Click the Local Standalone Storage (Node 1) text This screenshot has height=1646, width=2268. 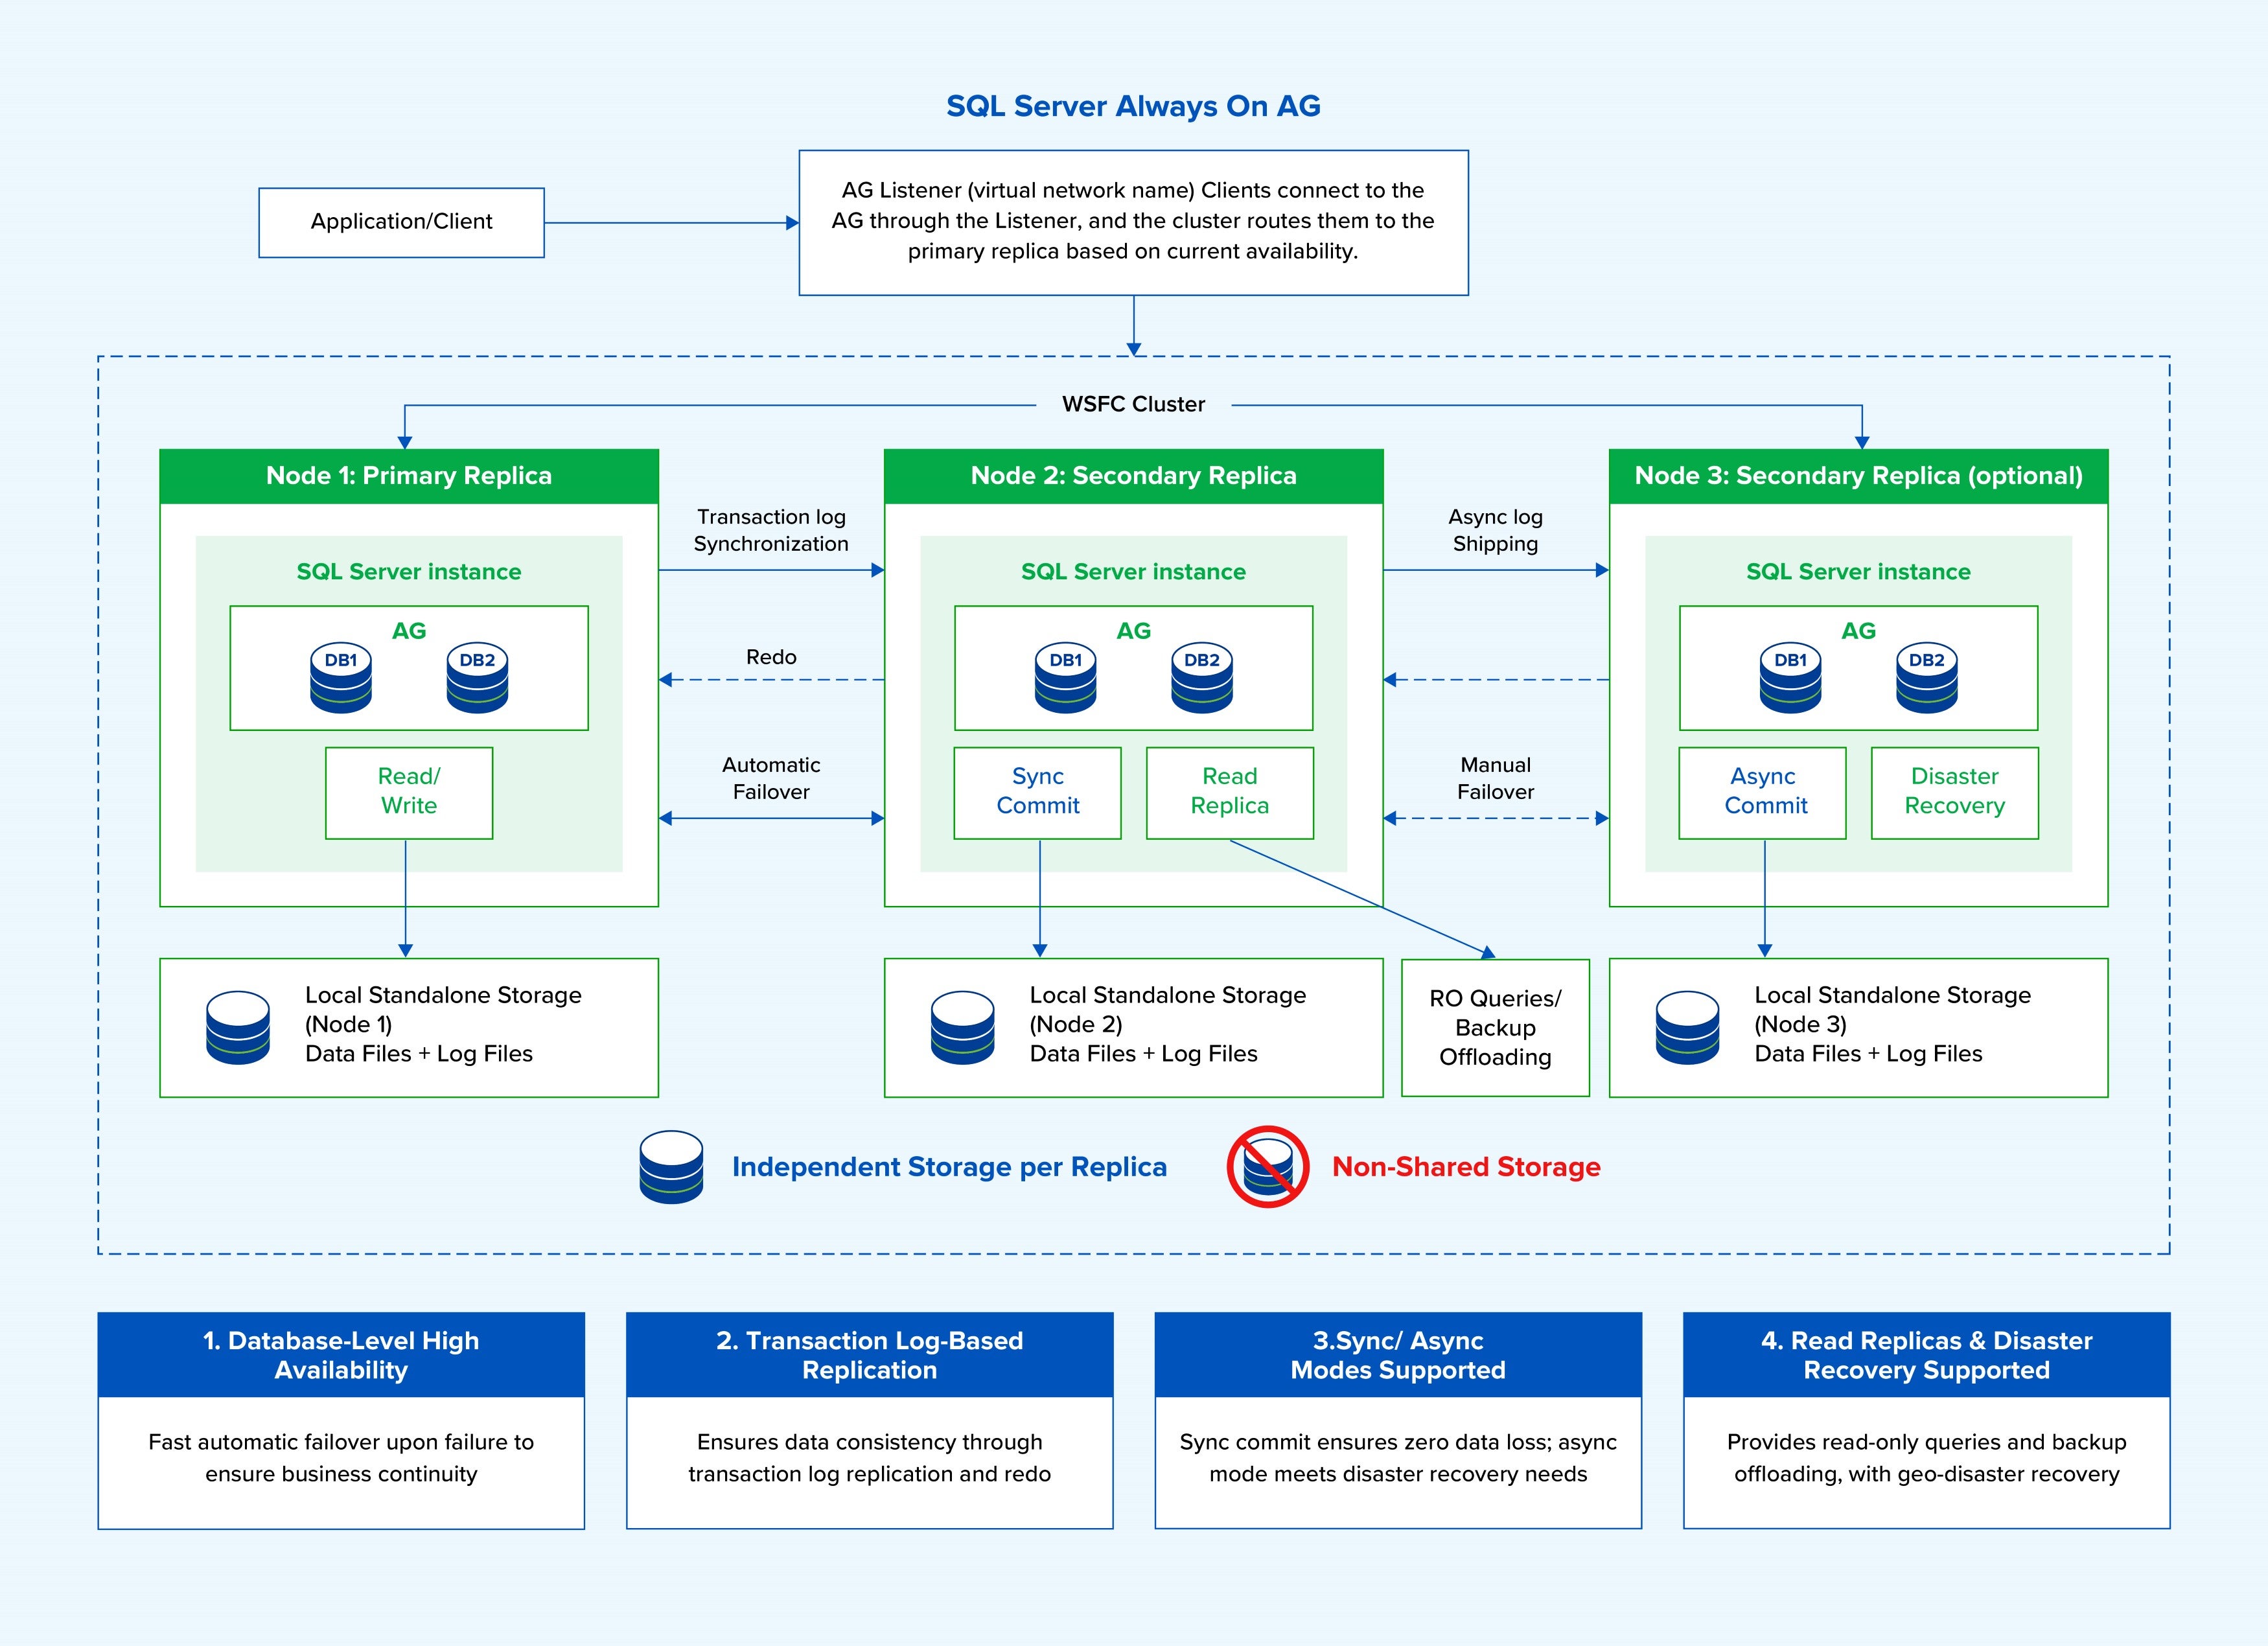coord(443,1024)
